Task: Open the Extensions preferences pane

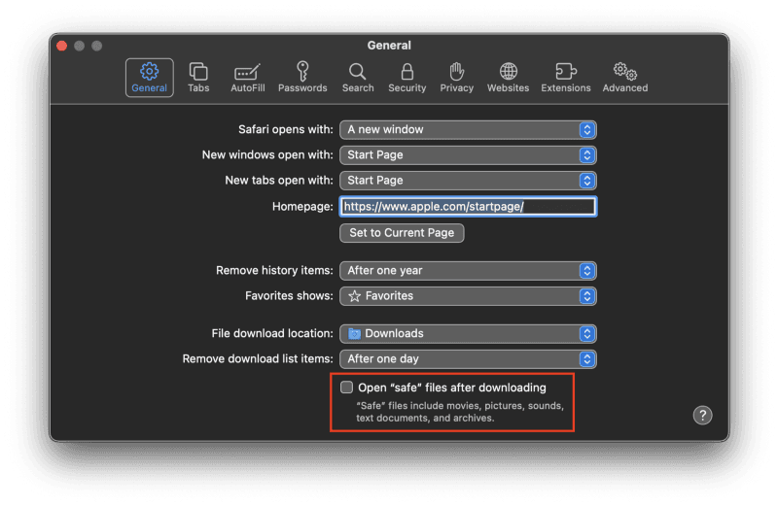Action: [565, 77]
